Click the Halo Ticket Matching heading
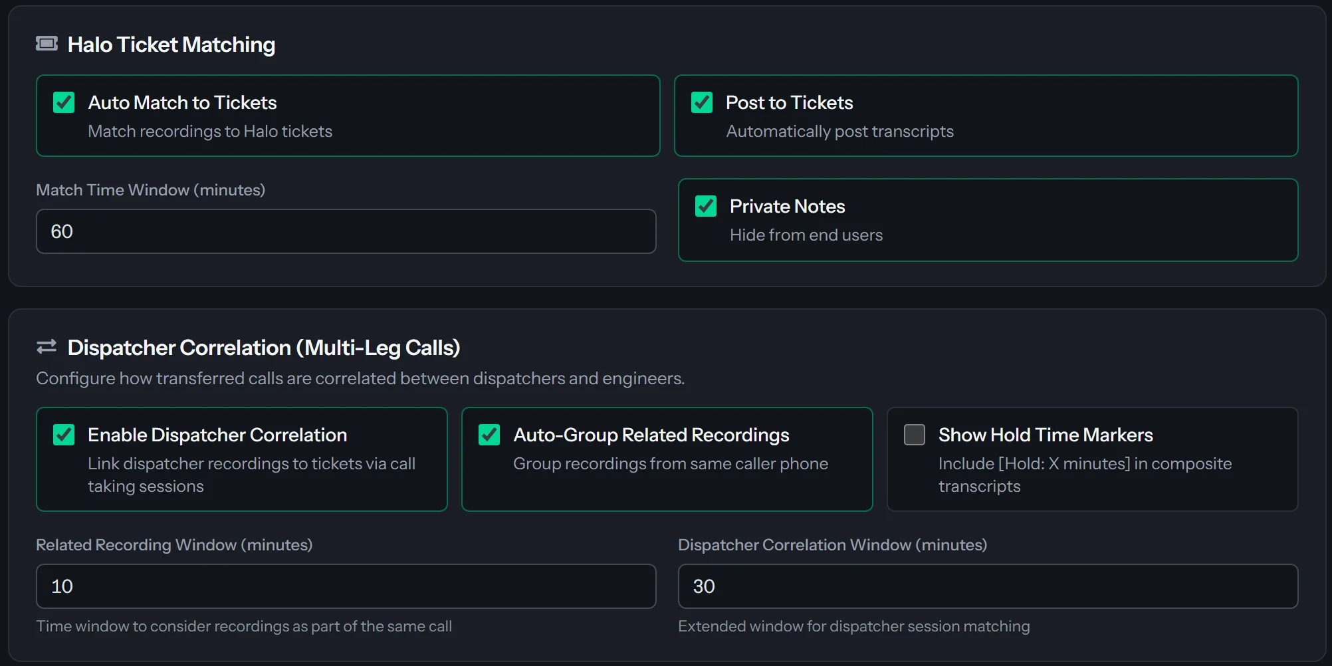 (171, 45)
